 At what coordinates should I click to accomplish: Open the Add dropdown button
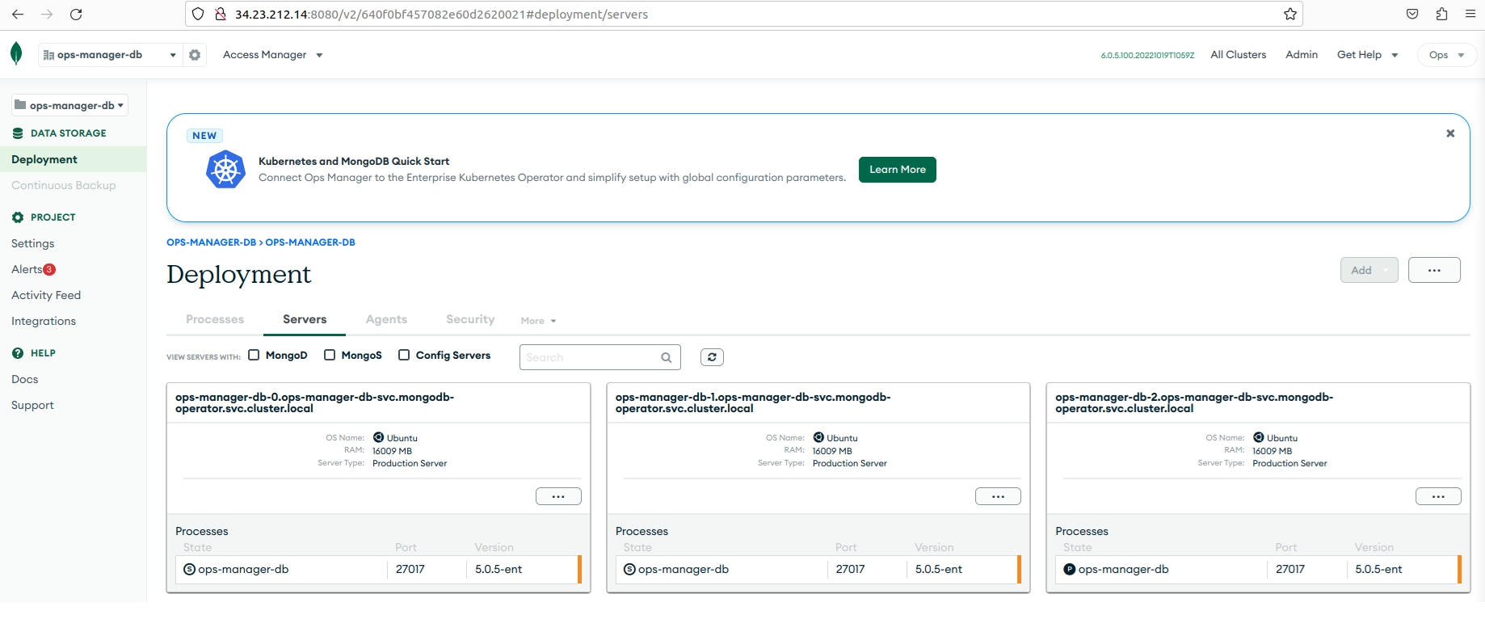pyautogui.click(x=1369, y=270)
